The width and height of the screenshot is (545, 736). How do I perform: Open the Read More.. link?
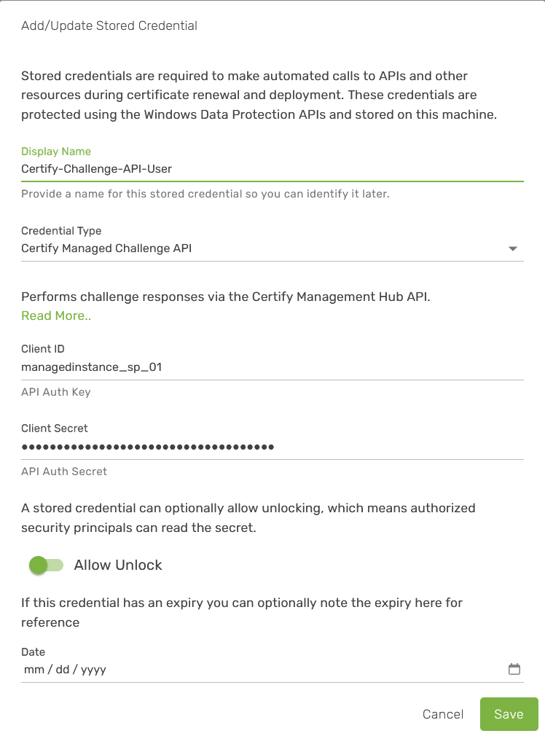point(56,316)
